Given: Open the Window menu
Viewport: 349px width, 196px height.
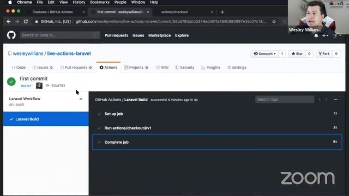Looking at the screenshot, I should pos(138,2).
